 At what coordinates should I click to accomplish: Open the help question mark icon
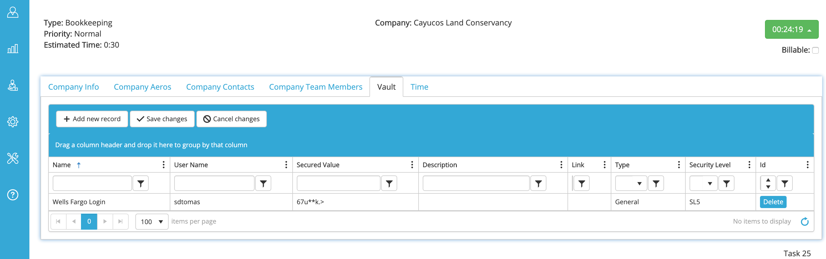tap(13, 195)
